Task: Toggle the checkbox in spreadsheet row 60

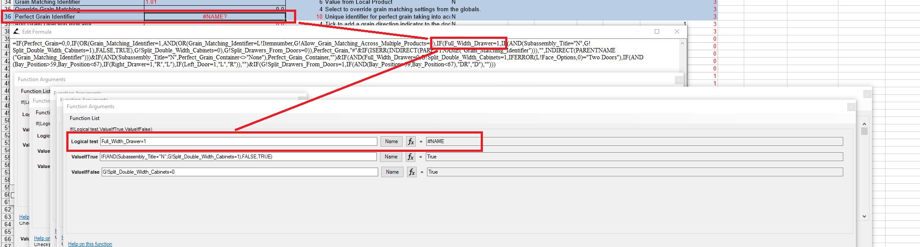Action: (13, 195)
